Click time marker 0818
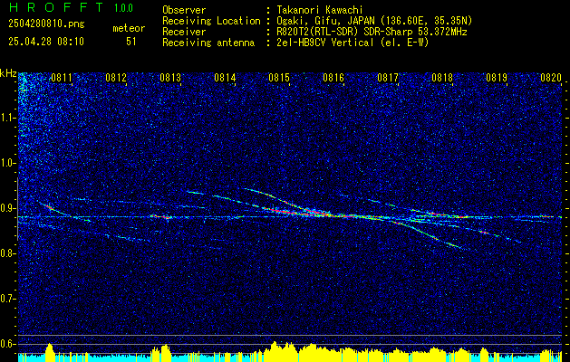This screenshot has height=362, width=570. [x=442, y=77]
